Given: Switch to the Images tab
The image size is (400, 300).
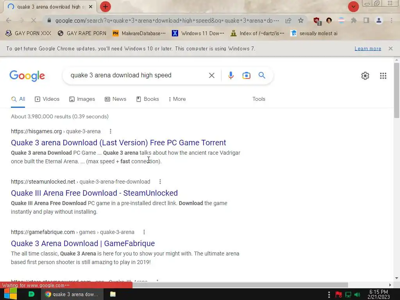Looking at the screenshot, I should (x=82, y=99).
